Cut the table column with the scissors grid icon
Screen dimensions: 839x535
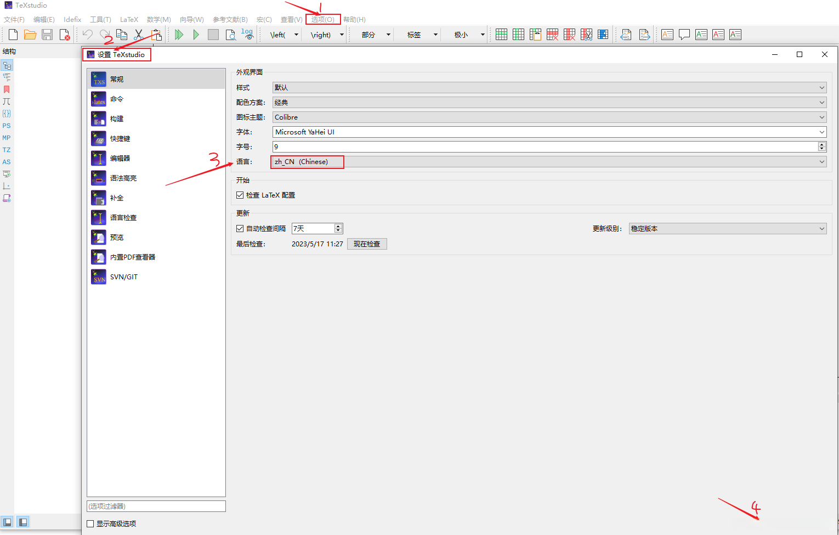pos(586,35)
